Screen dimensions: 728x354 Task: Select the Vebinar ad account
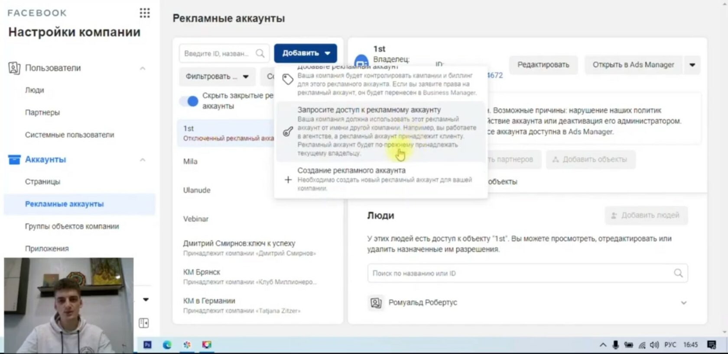[196, 219]
